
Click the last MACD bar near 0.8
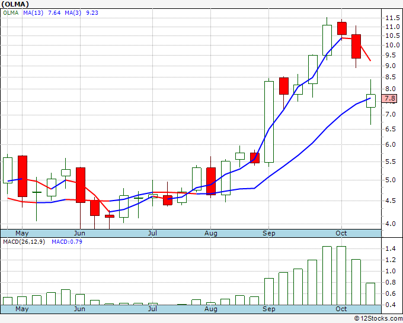tap(370, 294)
